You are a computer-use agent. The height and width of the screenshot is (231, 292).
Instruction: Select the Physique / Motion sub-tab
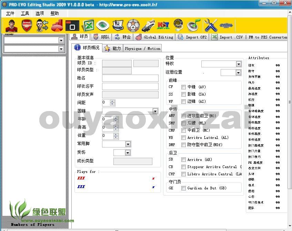(142, 48)
